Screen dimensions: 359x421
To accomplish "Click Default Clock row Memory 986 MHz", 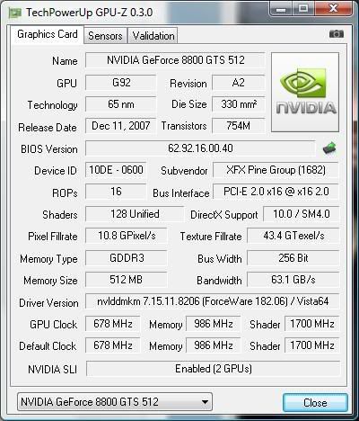I will click(x=214, y=345).
